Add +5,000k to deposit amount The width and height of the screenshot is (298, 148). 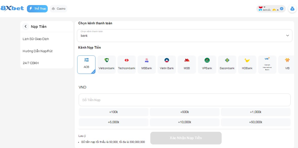click(113, 122)
